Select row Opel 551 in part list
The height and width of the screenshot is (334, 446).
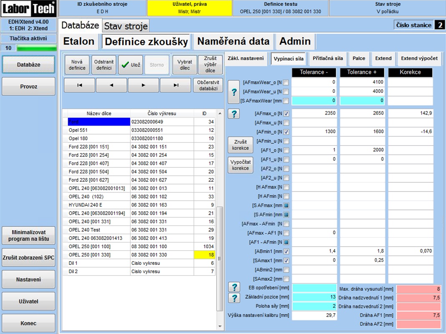(139, 130)
